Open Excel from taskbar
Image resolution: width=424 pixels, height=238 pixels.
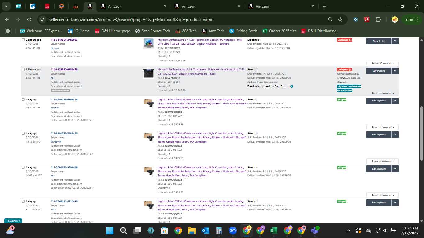[x=273, y=231]
